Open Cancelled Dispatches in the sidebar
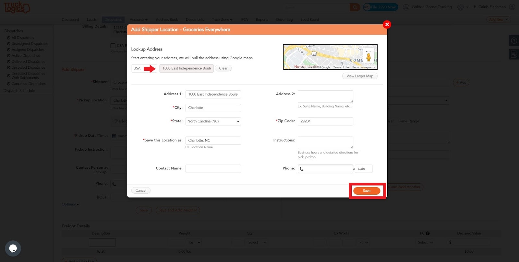519x262 pixels. [x=29, y=84]
